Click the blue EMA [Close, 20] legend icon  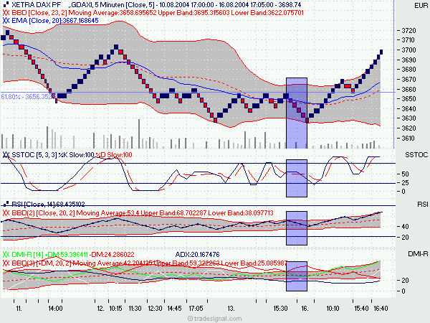(6, 21)
